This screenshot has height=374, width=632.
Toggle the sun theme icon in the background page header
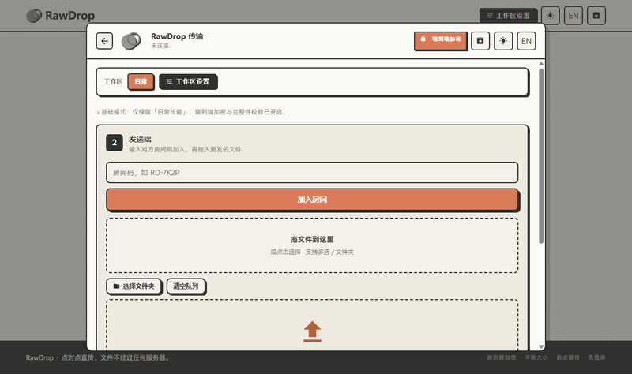click(550, 16)
